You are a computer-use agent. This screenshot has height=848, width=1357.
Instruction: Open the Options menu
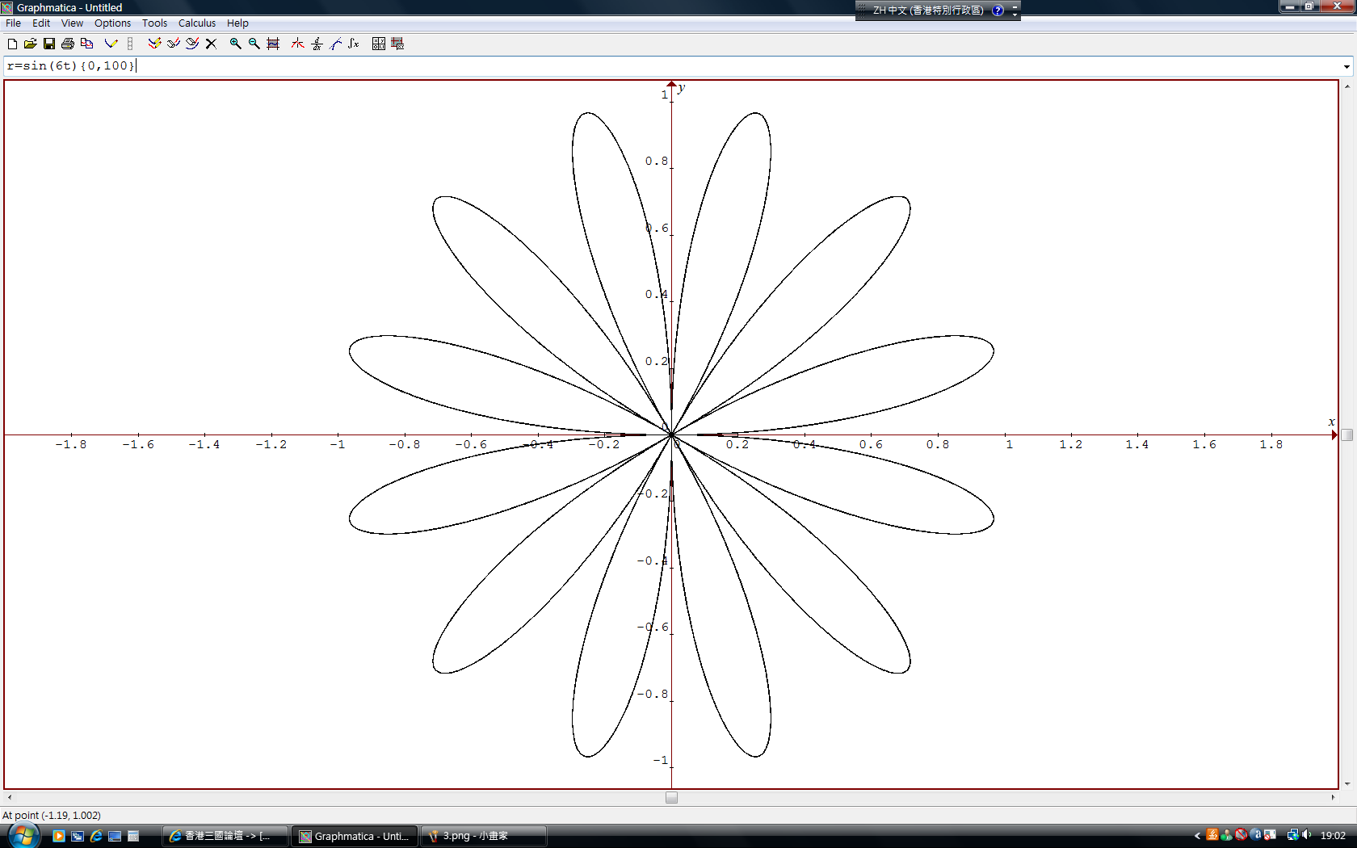coord(112,23)
